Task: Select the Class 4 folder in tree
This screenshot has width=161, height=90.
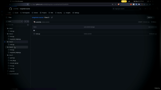Action: click(x=11, y=47)
